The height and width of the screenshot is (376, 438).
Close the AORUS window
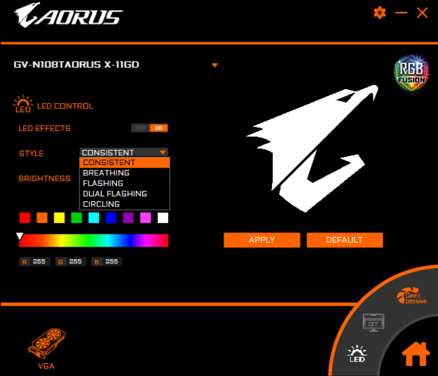[x=422, y=13]
